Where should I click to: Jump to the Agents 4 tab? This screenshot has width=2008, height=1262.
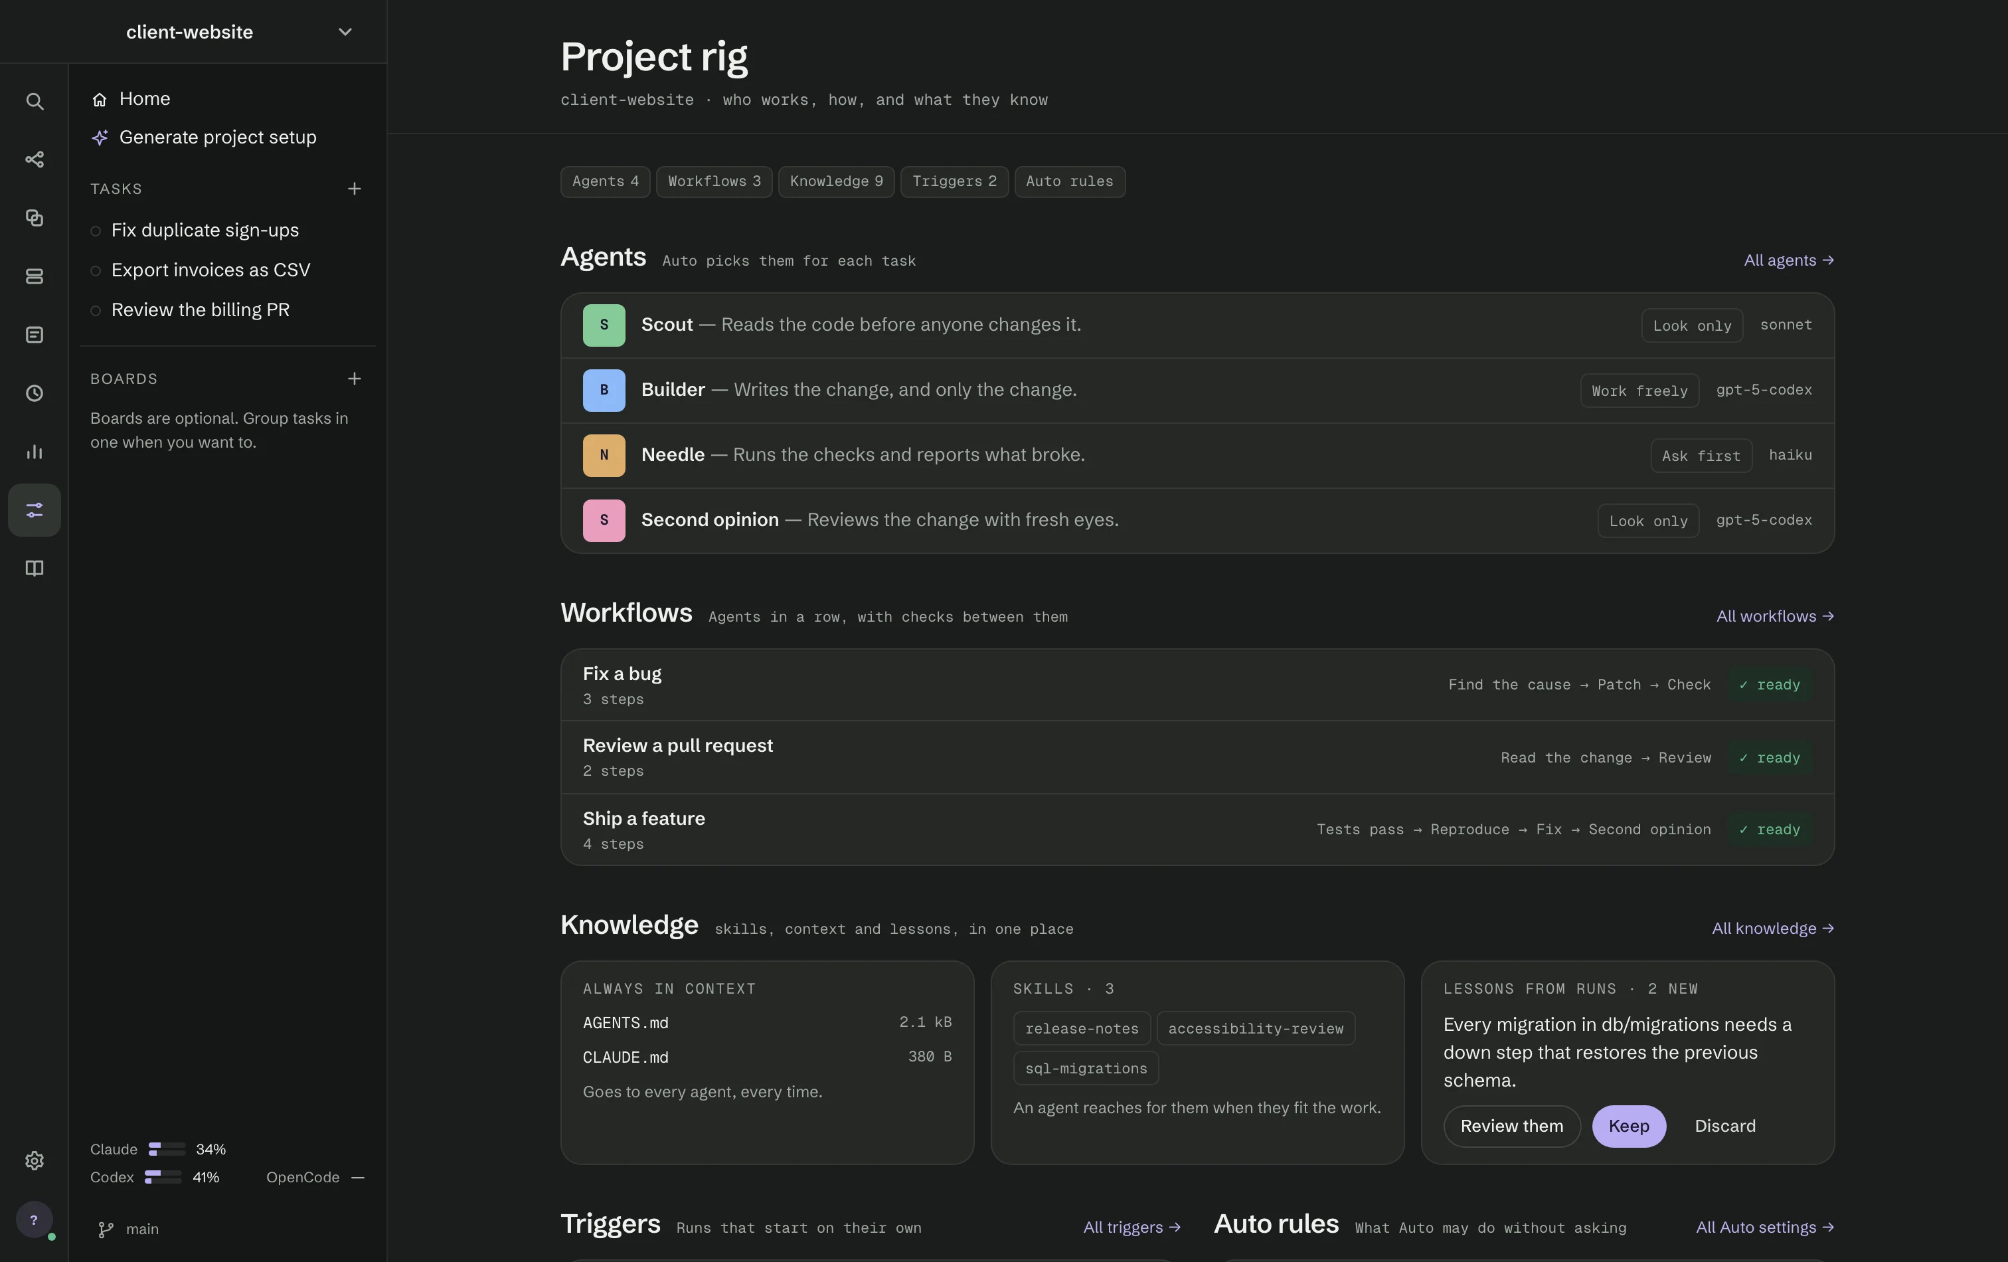point(606,182)
